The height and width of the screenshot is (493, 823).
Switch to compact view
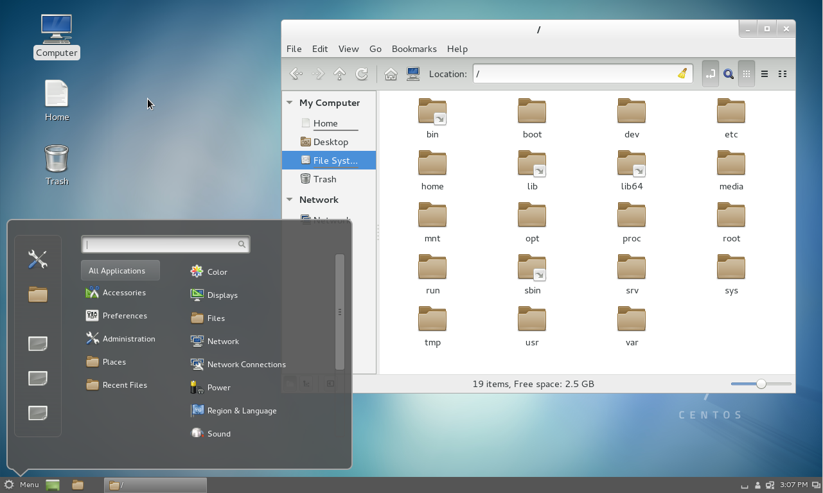tap(782, 73)
